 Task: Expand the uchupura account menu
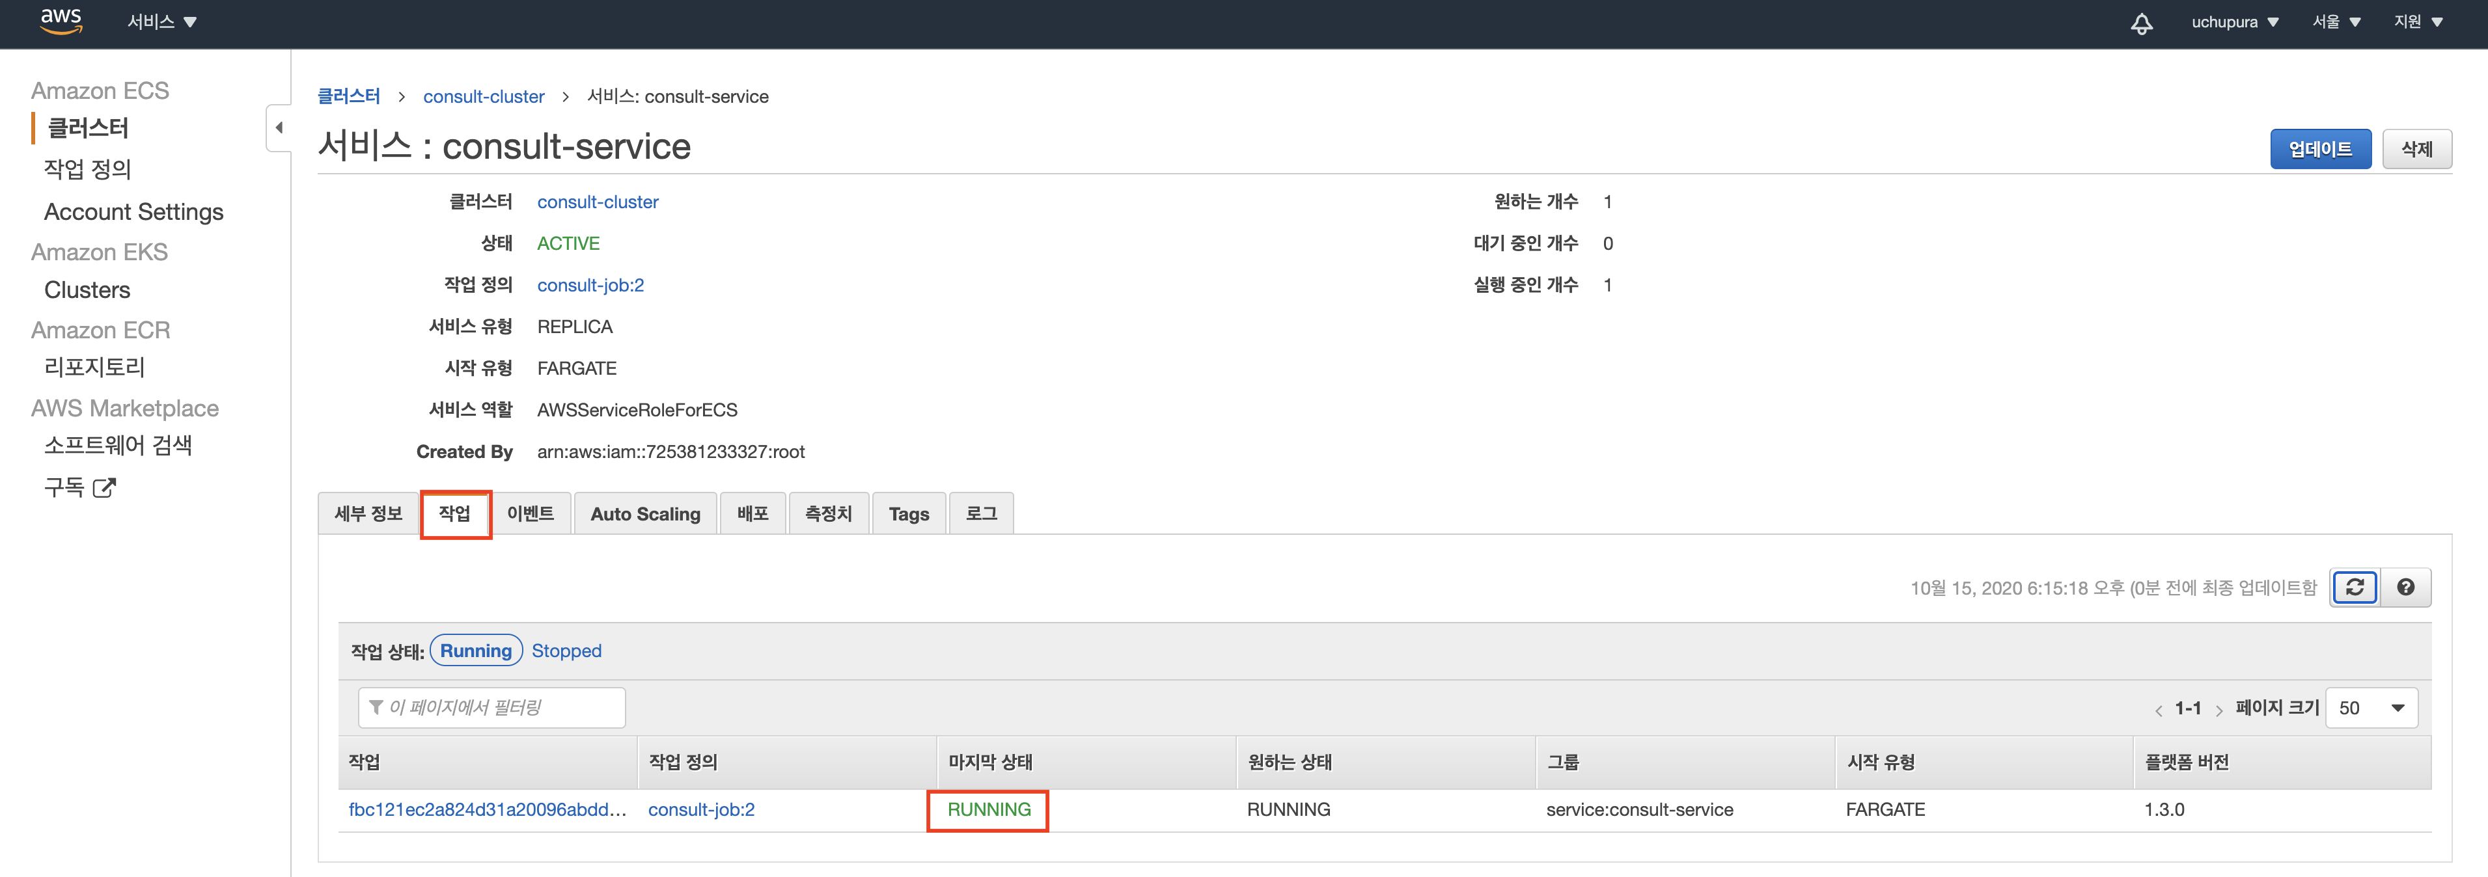[2234, 21]
